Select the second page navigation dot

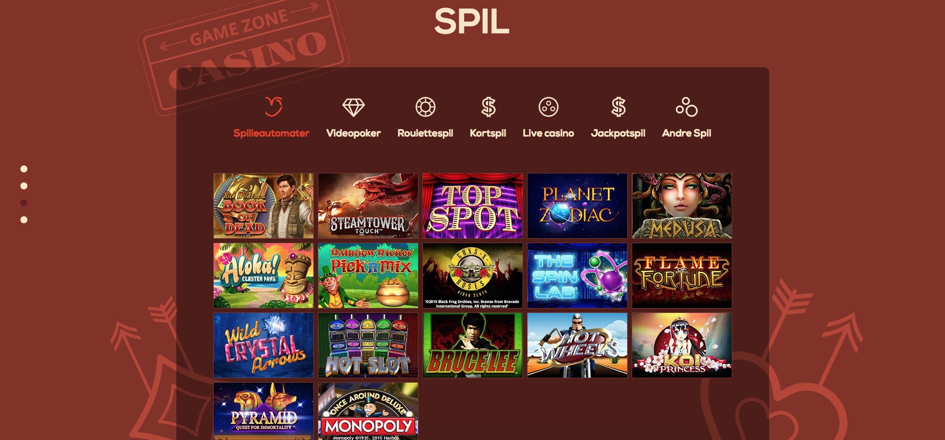(x=24, y=186)
